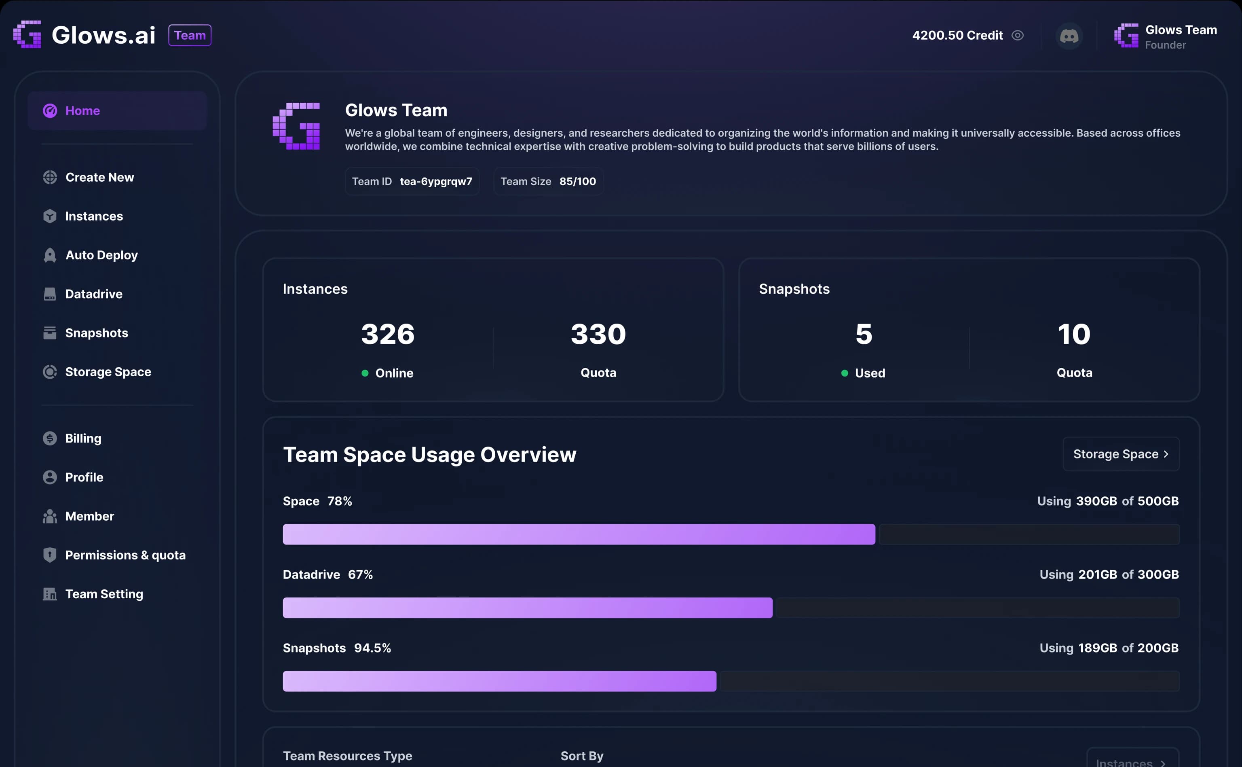Click the Home dashboard icon in sidebar

click(x=50, y=110)
